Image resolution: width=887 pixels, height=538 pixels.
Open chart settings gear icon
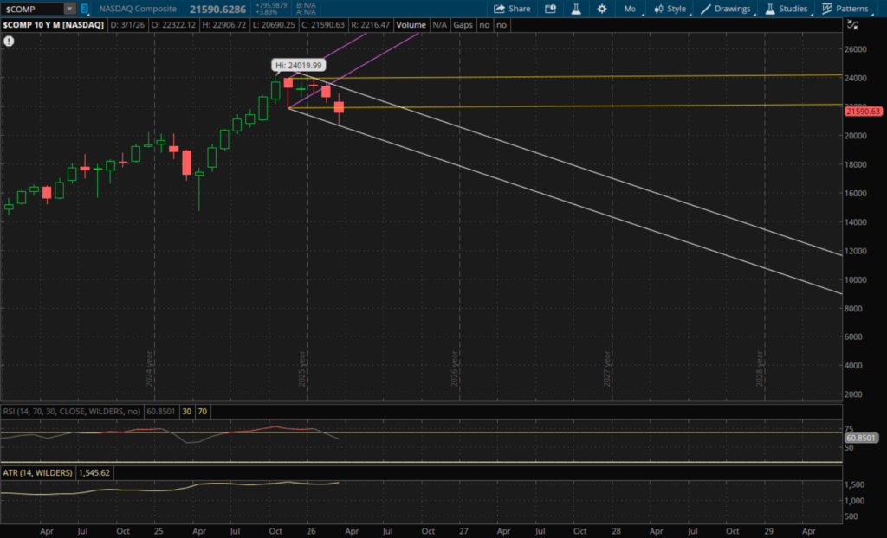pos(601,9)
